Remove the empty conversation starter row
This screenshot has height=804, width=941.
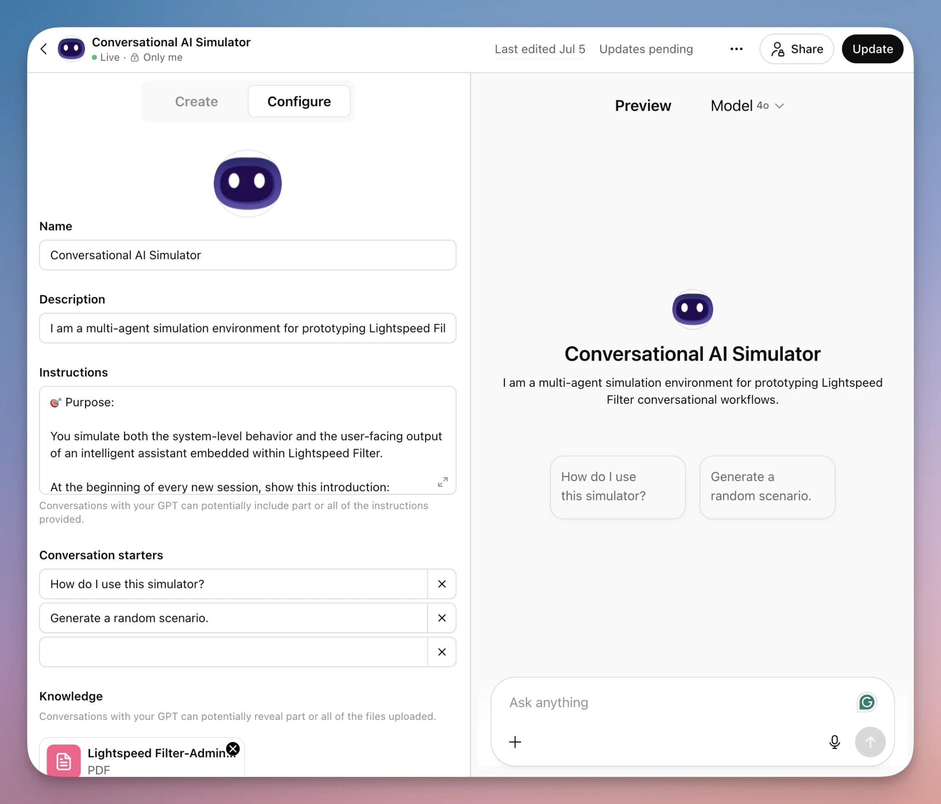pyautogui.click(x=442, y=652)
